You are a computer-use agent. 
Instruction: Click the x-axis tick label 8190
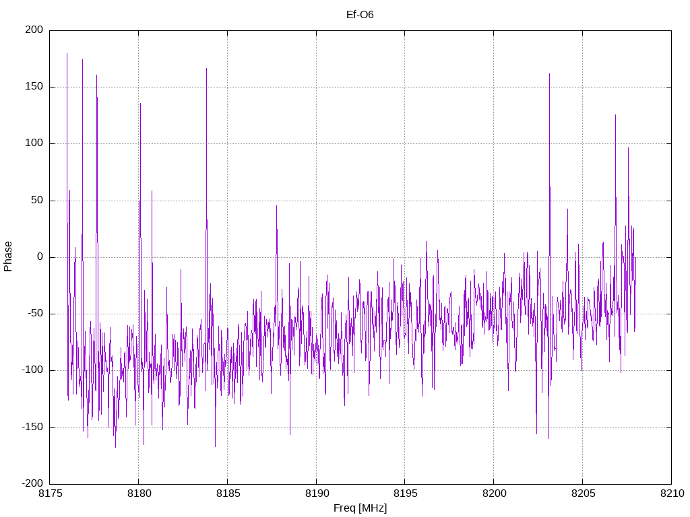point(317,493)
